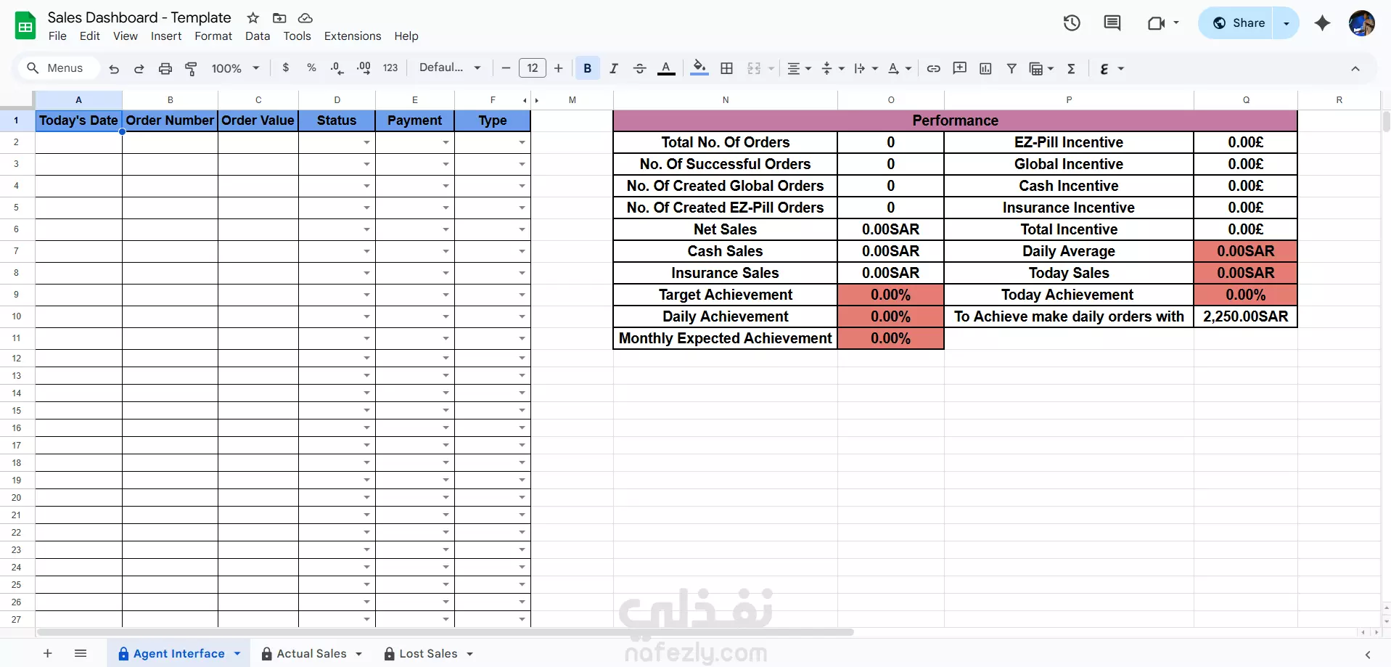Switch to Actual Sales sheet tab

click(x=311, y=653)
